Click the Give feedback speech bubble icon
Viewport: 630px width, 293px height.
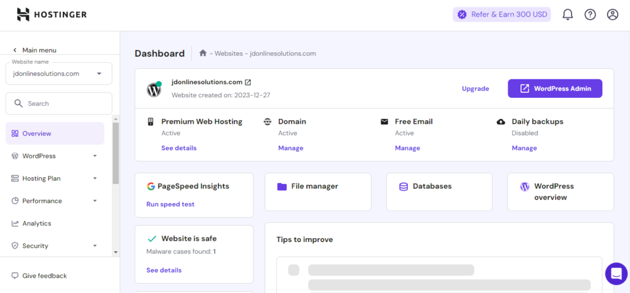(15, 276)
